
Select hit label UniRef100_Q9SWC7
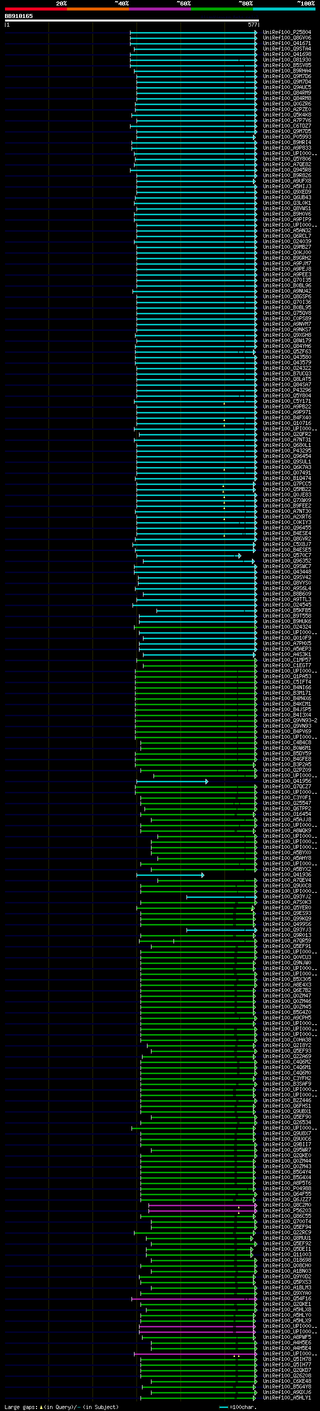286,567
